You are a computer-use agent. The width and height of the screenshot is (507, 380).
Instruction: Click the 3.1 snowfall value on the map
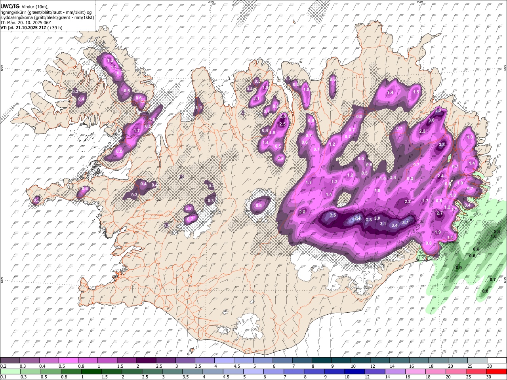coord(383,224)
